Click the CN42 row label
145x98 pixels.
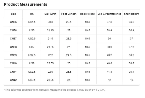[13, 80]
